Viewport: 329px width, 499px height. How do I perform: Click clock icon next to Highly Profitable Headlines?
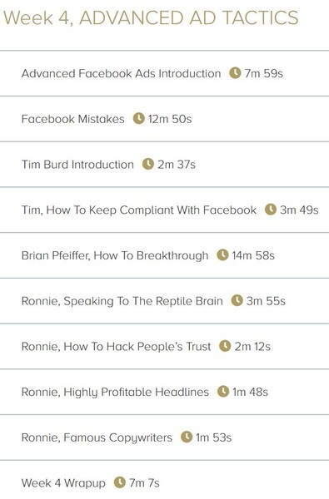(x=223, y=392)
